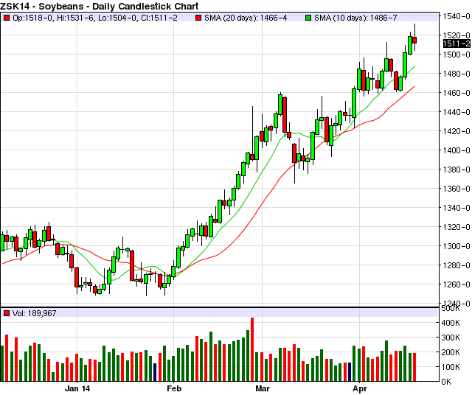Click the 300K volume axis label

pyautogui.click(x=451, y=338)
